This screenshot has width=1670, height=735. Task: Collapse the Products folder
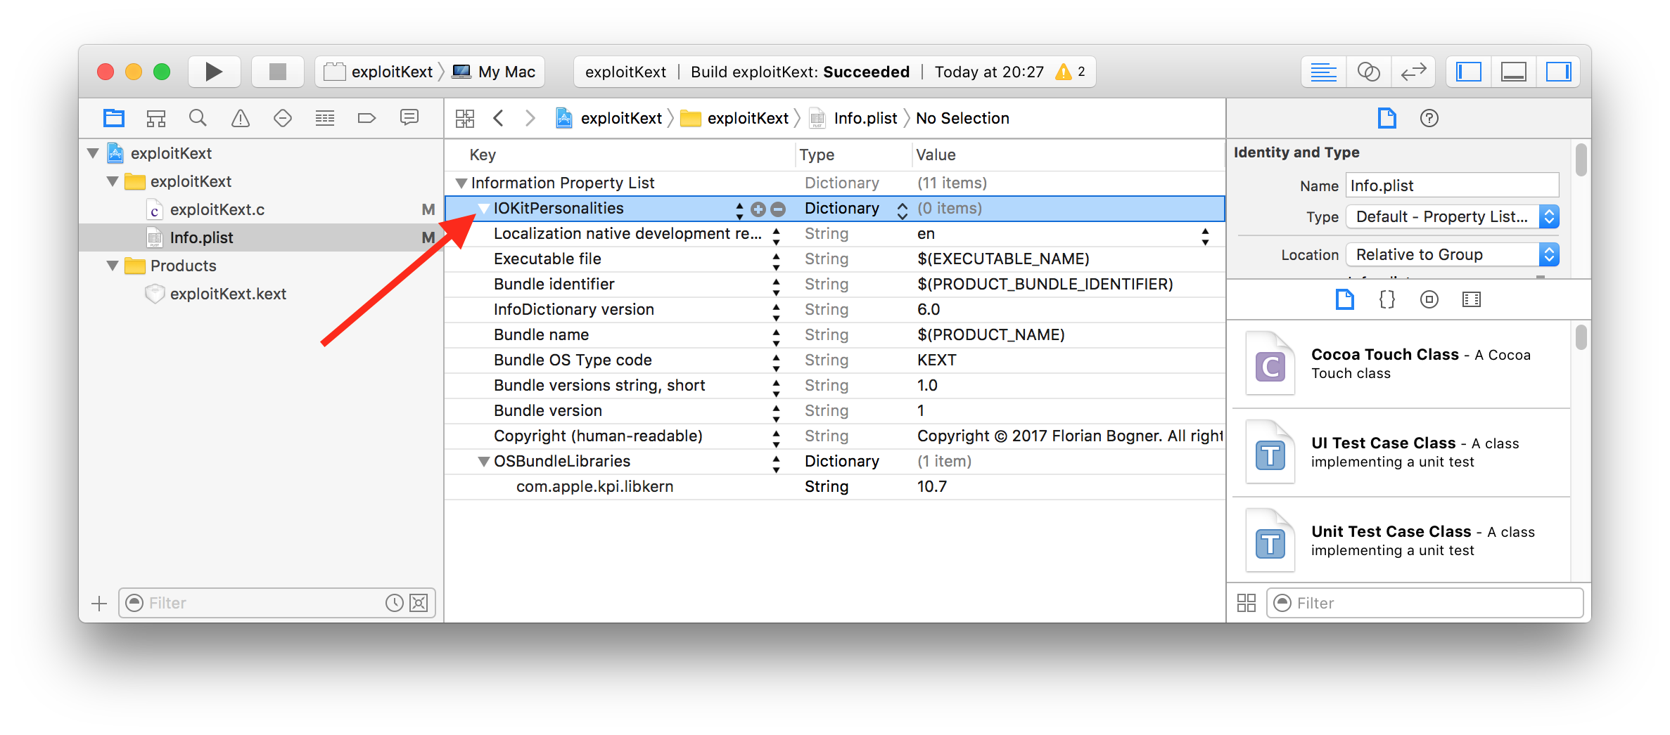click(x=113, y=266)
